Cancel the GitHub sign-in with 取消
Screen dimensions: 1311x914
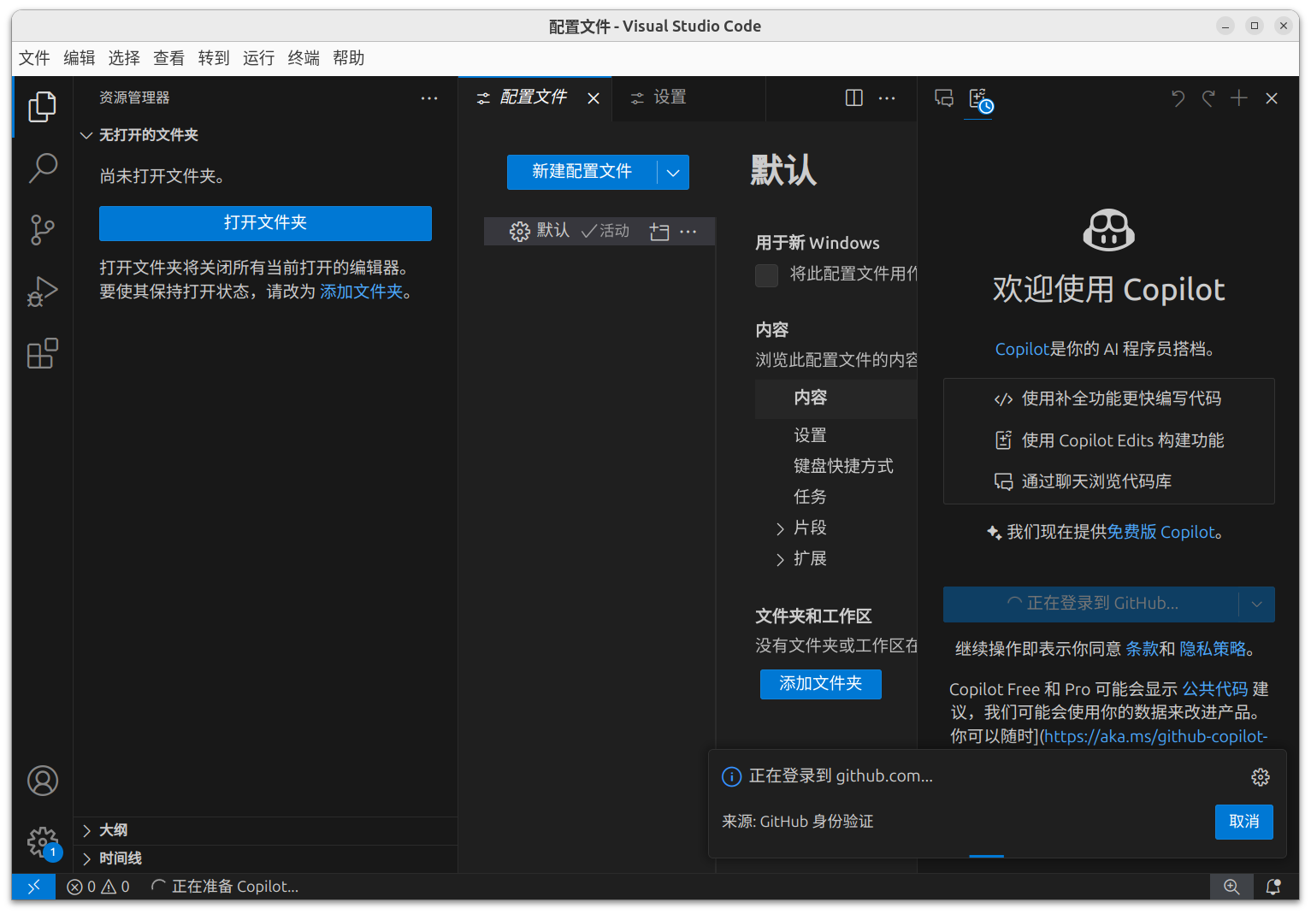tap(1244, 822)
